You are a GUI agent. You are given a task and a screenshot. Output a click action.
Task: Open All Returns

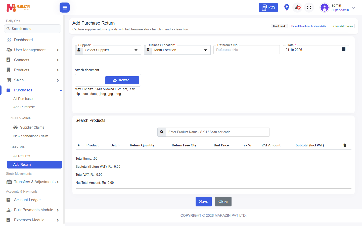[x=22, y=156]
